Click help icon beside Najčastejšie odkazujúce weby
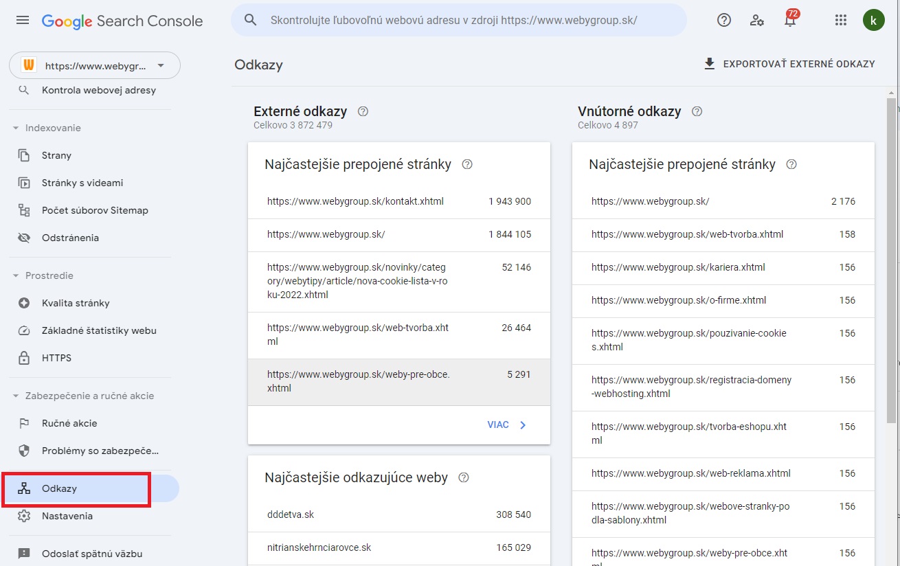This screenshot has width=900, height=566. pyautogui.click(x=464, y=477)
